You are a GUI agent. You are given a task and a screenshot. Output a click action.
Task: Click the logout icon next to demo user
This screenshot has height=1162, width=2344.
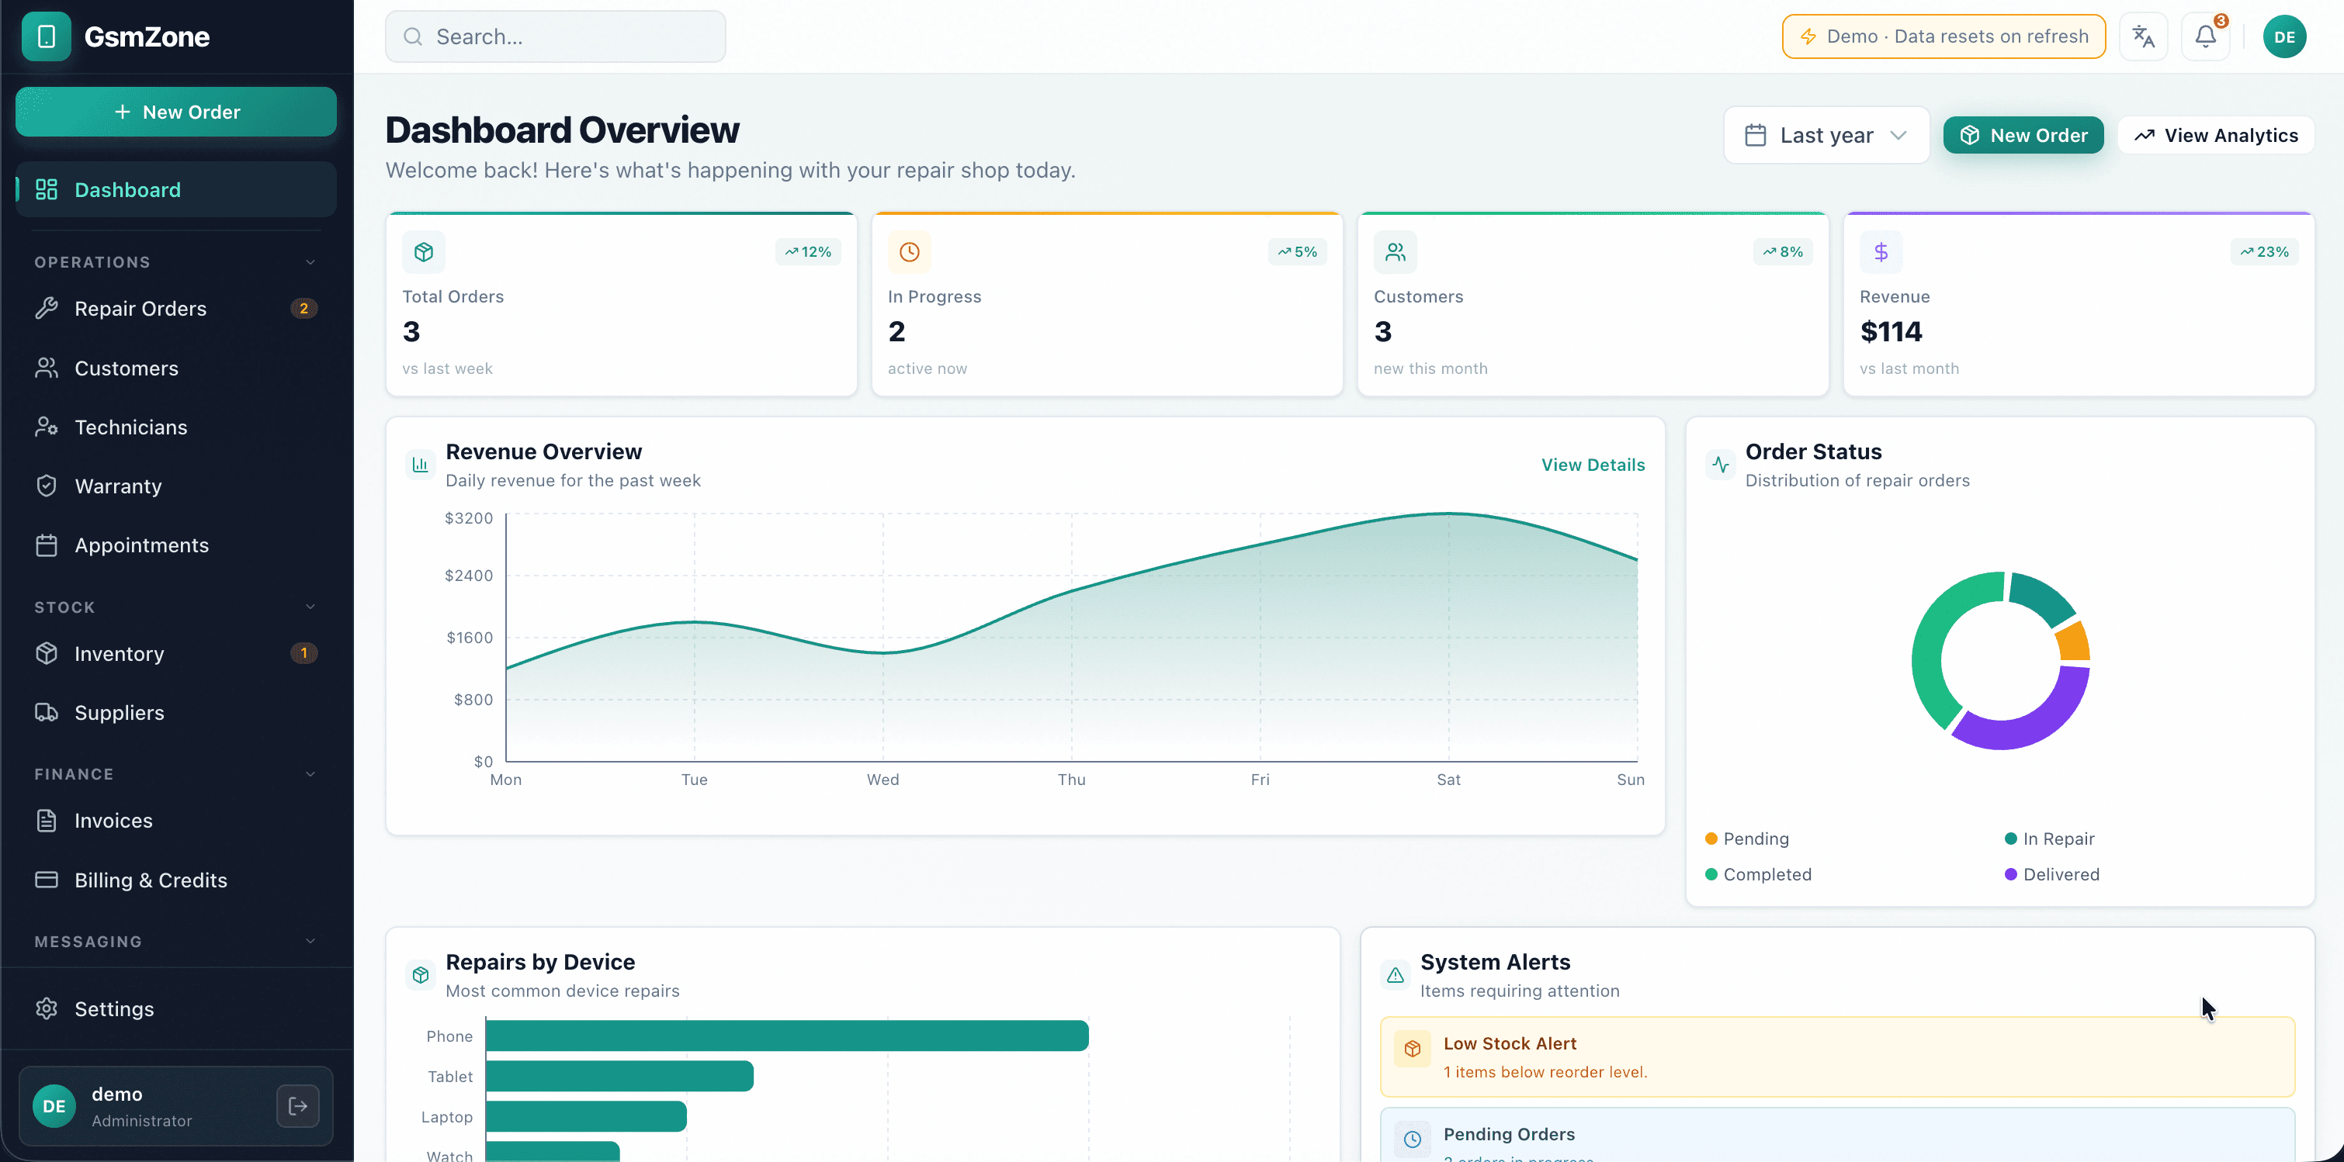(297, 1105)
